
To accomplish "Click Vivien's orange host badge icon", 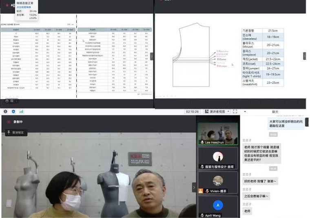I will click(201, 191).
